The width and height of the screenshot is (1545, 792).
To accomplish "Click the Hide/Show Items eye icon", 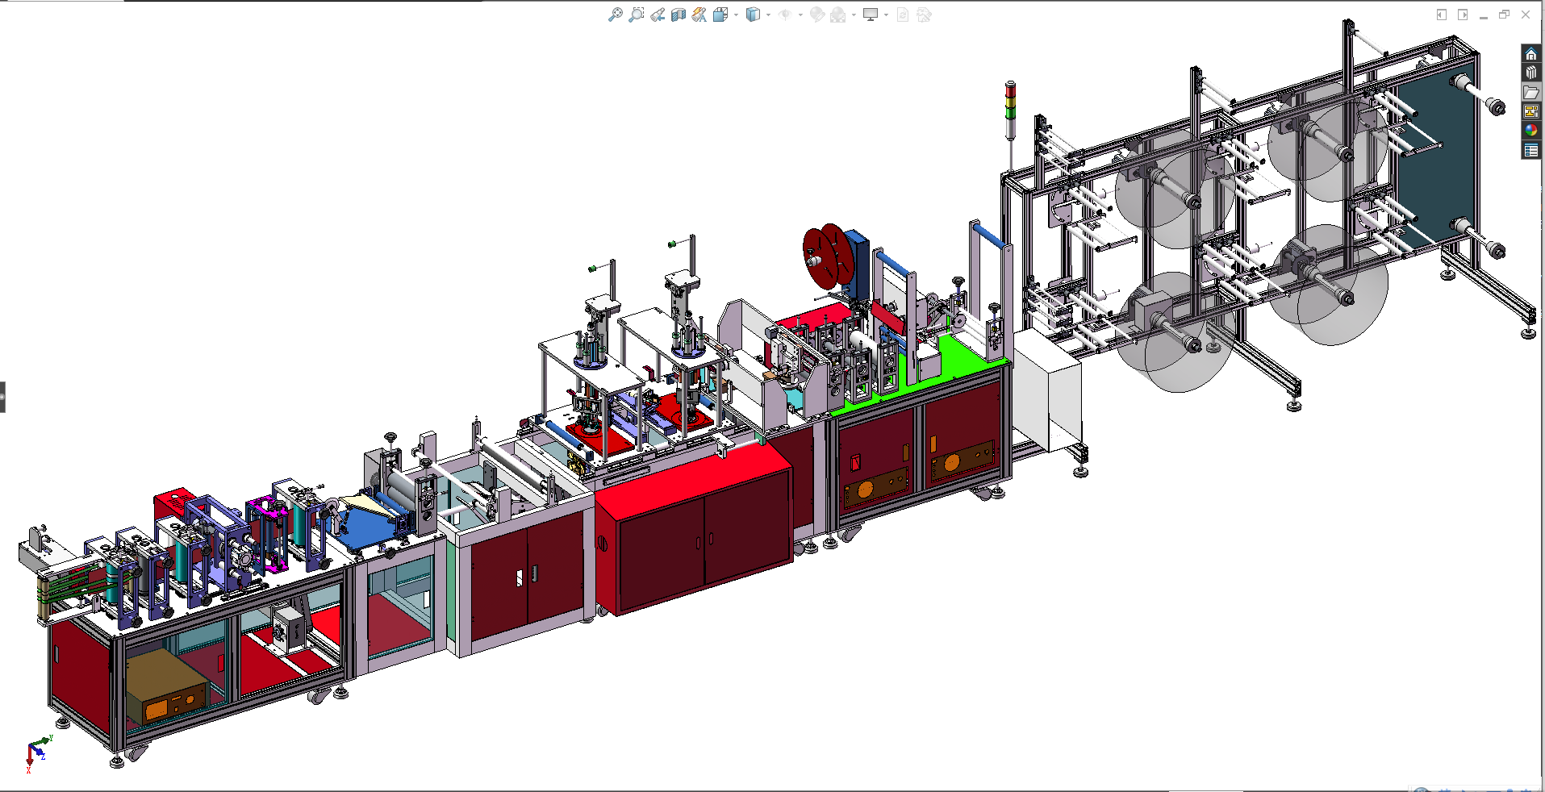I will coord(785,15).
